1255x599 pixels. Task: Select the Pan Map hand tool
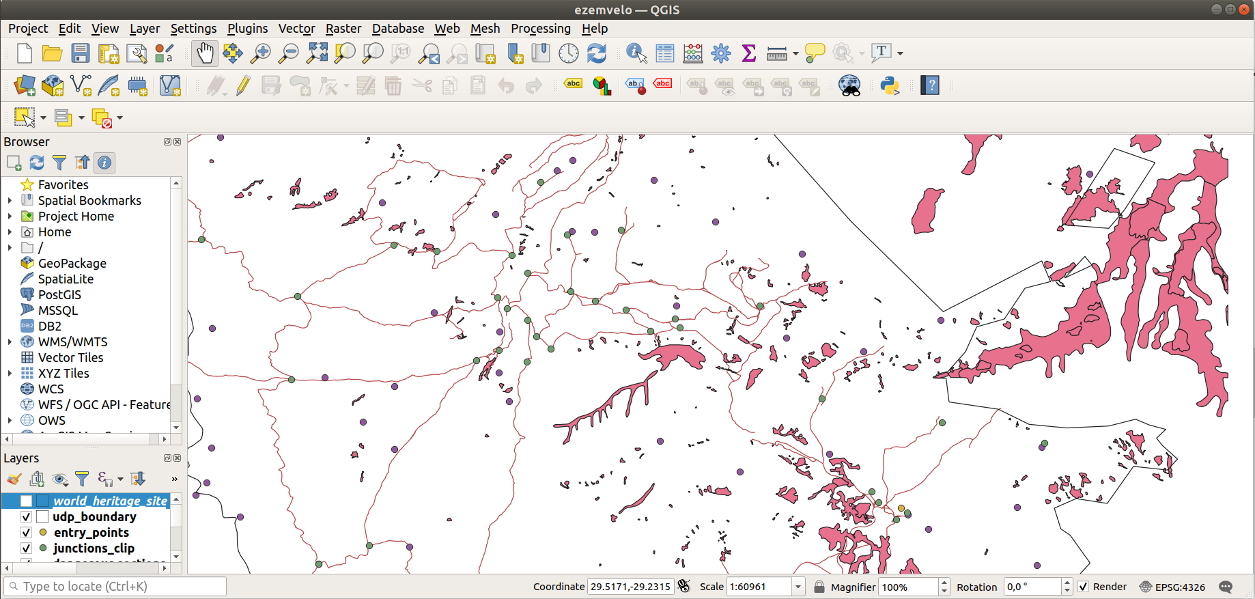point(205,53)
